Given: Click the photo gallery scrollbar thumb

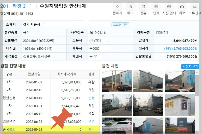Looking at the screenshot, I should click(x=197, y=85).
